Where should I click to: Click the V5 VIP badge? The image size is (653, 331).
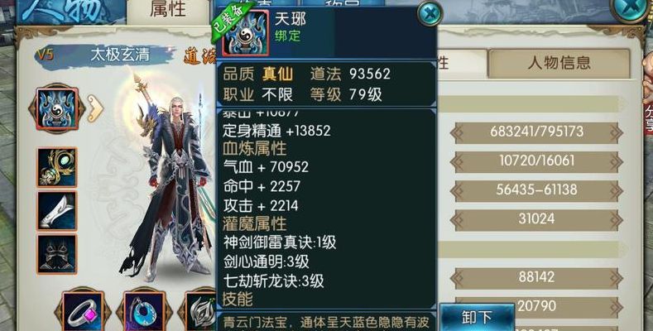[44, 55]
